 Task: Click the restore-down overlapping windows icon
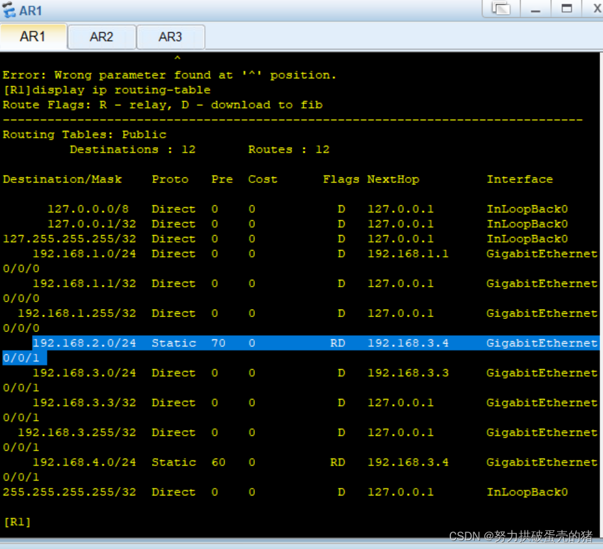coord(501,9)
